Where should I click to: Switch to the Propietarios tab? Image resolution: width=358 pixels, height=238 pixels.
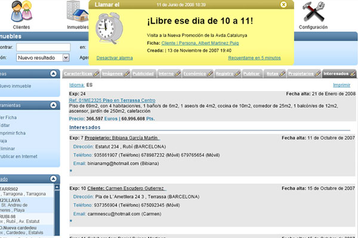click(x=301, y=74)
